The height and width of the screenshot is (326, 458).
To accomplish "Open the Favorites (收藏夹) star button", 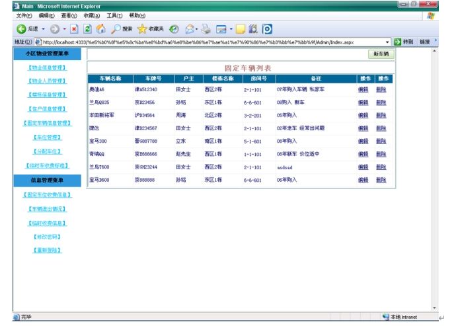I will pyautogui.click(x=151, y=29).
